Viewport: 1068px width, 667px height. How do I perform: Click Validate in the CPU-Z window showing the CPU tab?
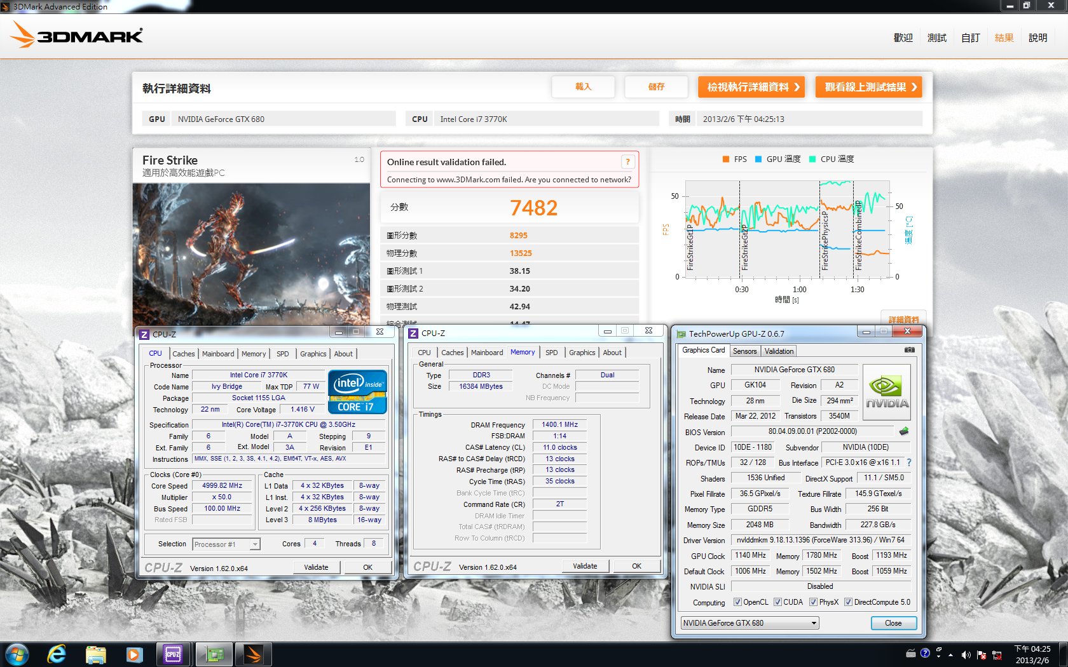point(316,567)
